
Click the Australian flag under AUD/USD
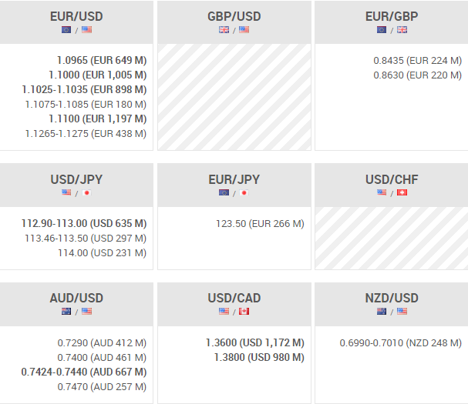pyautogui.click(x=66, y=312)
